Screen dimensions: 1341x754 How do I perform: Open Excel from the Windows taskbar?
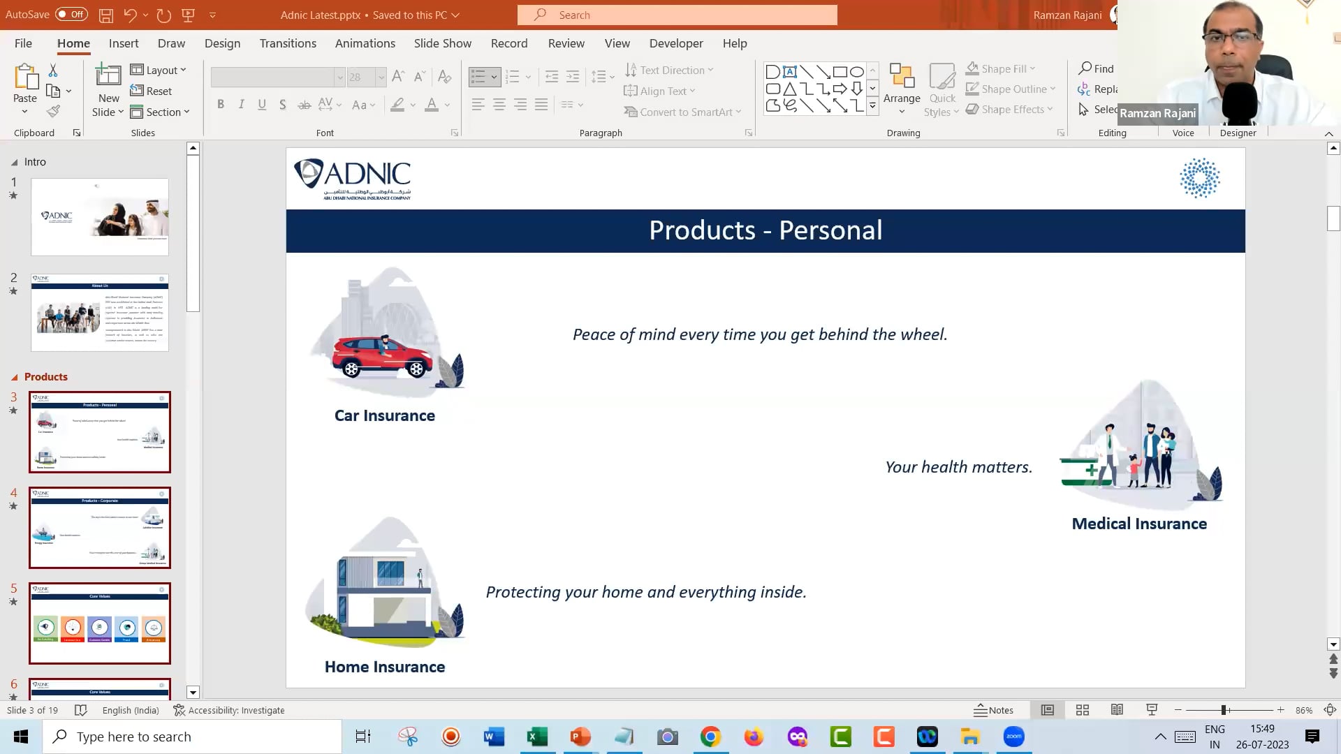[x=537, y=737]
